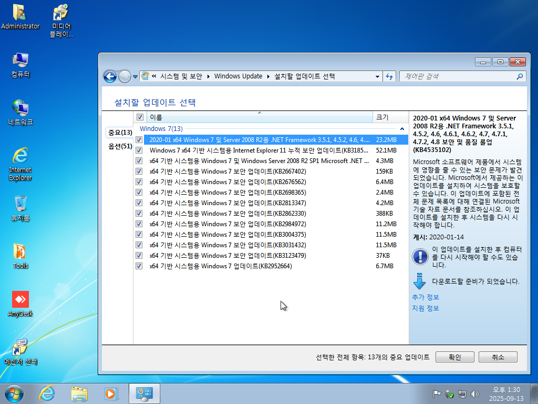
Task: Switch to the 중요(13) tab
Action: tap(120, 132)
